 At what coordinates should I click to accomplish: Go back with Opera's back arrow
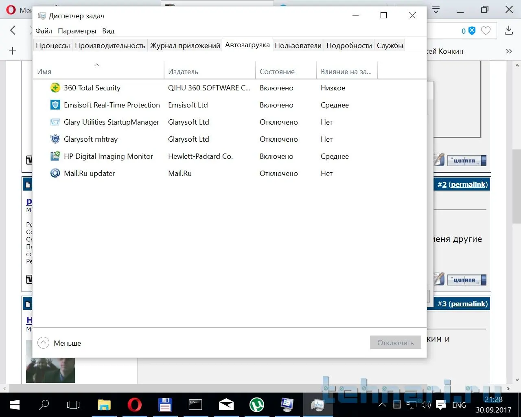click(13, 30)
